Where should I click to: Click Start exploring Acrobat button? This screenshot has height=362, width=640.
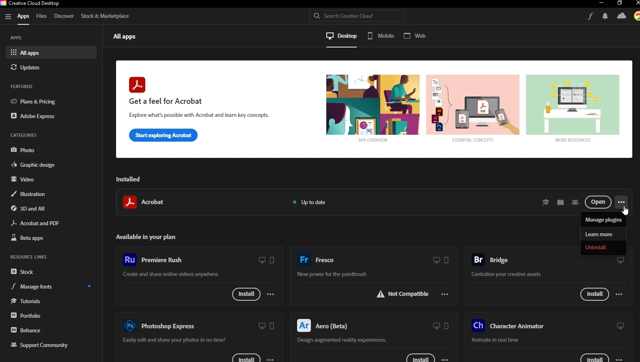163,135
